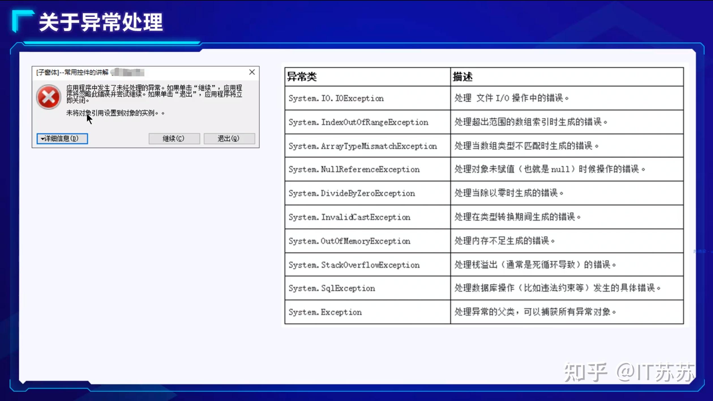The width and height of the screenshot is (713, 401).
Task: Close the 常用控件的讲解 dialog
Action: (x=252, y=72)
